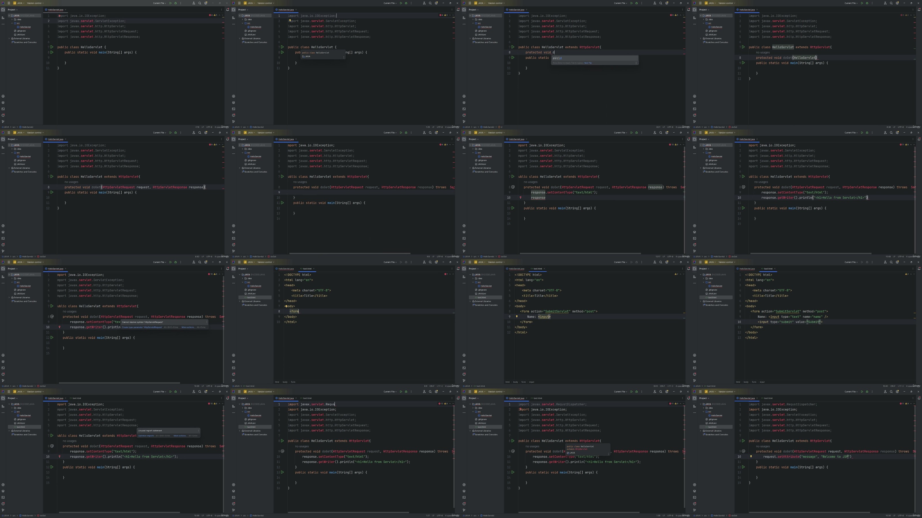Open the three-dot menu in the 'Unused import statement' popup

[199, 431]
